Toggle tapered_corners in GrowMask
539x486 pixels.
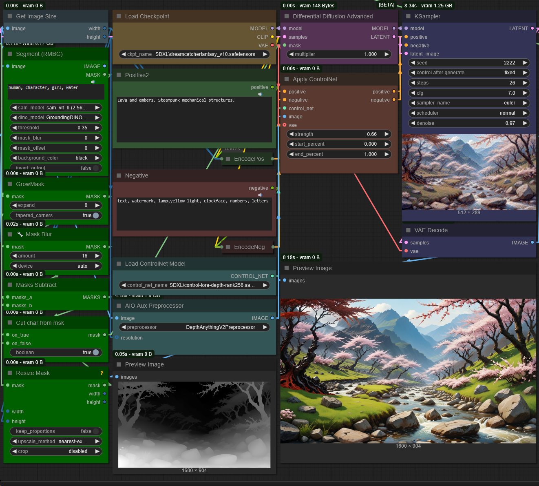click(x=96, y=215)
